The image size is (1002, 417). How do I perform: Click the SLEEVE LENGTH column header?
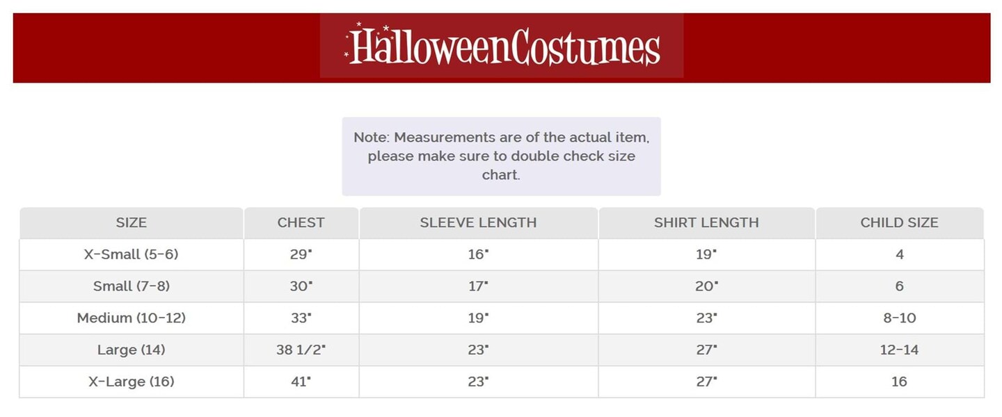(x=478, y=223)
